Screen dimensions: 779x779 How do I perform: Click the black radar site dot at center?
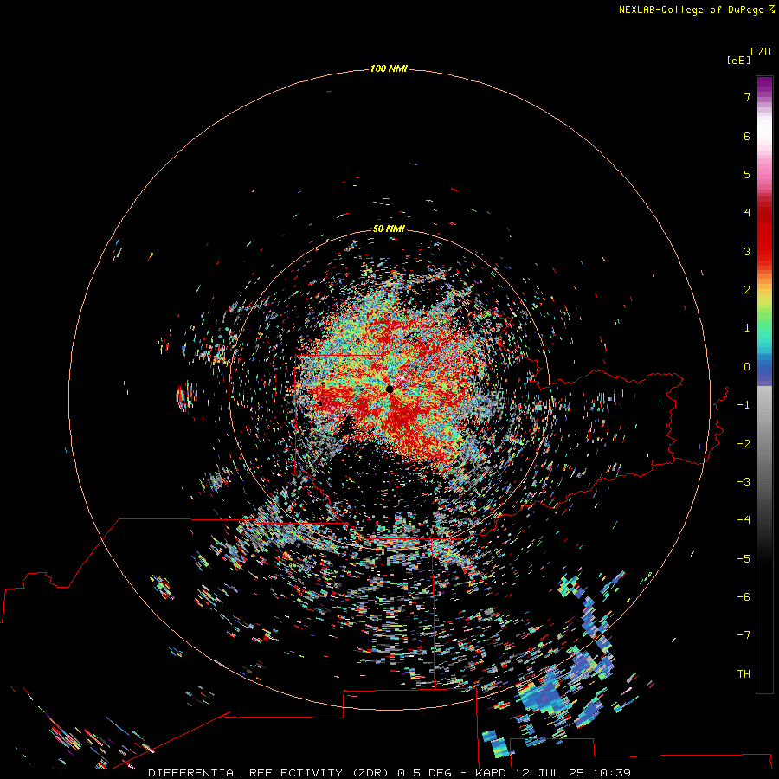coord(389,389)
